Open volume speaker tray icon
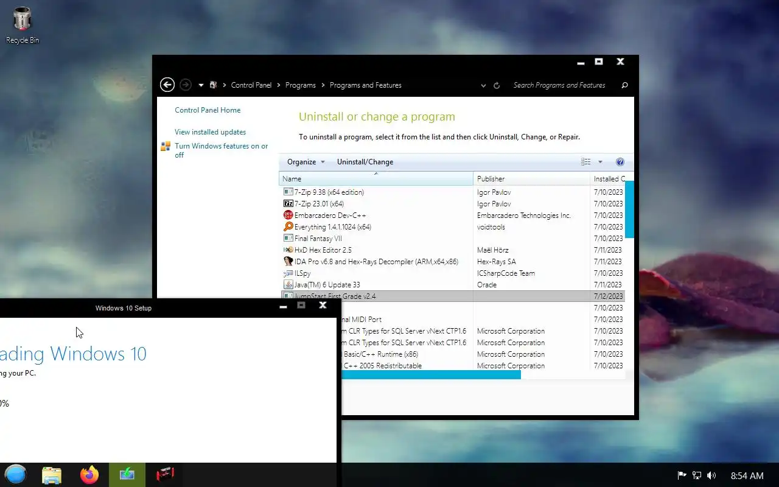Image resolution: width=779 pixels, height=487 pixels. (711, 475)
